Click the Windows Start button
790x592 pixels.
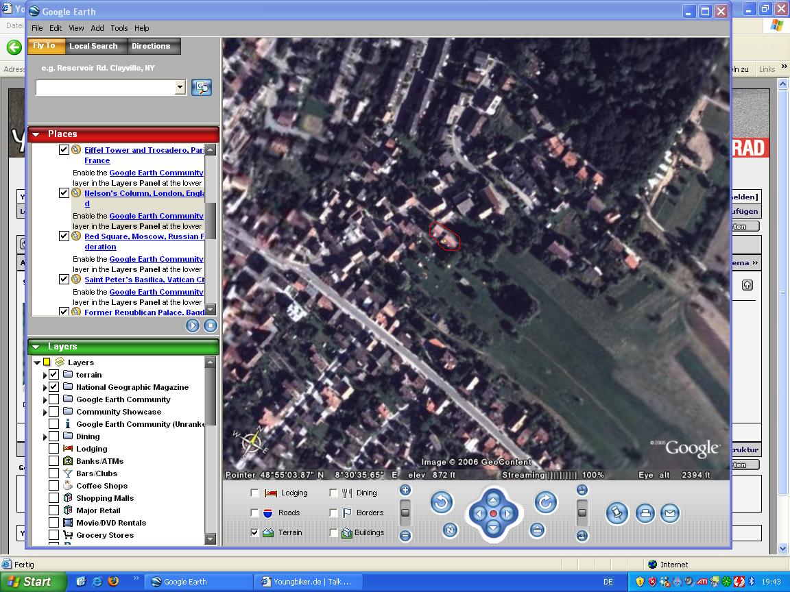coord(32,582)
